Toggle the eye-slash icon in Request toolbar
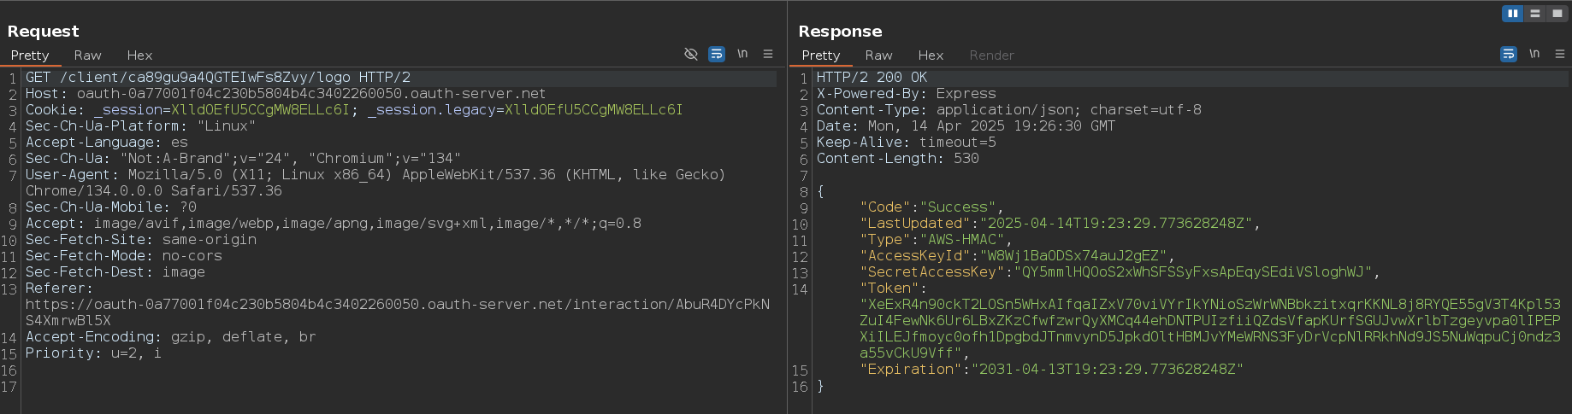Screen dimensions: 1572x414 (691, 54)
